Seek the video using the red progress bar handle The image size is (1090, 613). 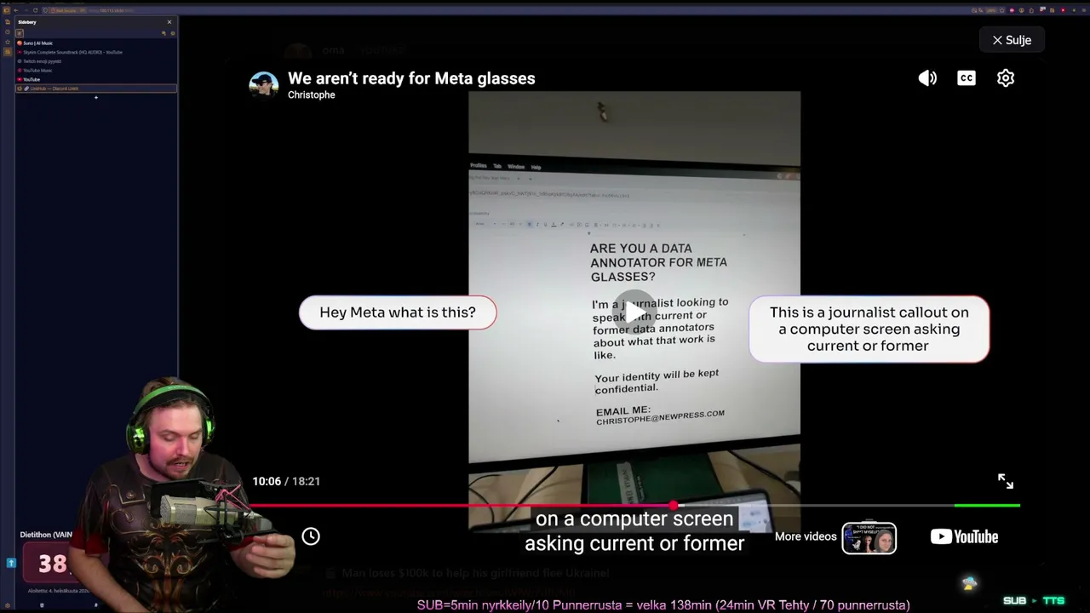tap(674, 506)
